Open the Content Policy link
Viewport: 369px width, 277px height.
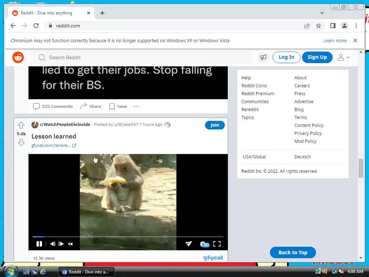tap(309, 125)
